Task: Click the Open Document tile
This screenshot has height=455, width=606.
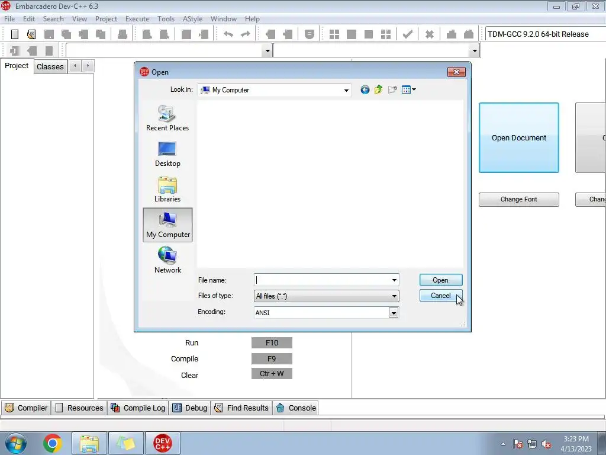Action: 518,137
